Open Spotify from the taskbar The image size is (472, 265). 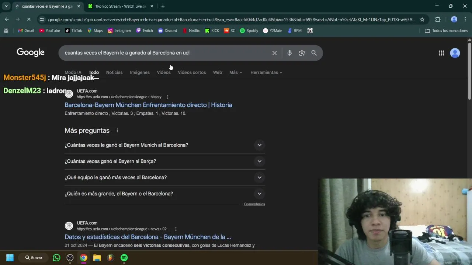pos(124,258)
